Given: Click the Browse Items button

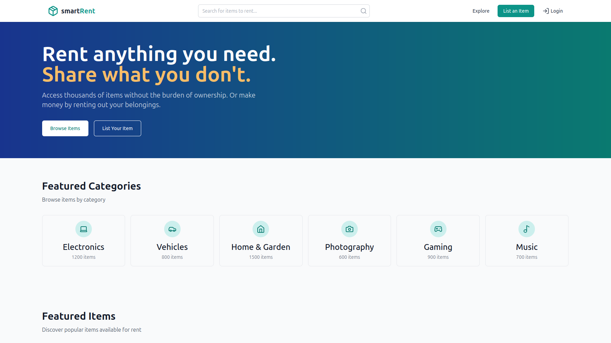Looking at the screenshot, I should [x=65, y=128].
